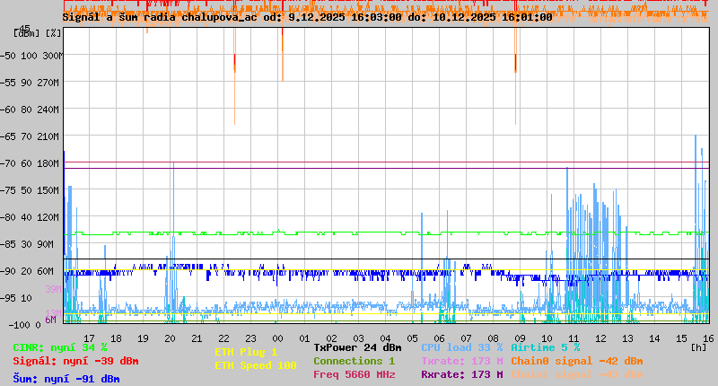Click the '-85 30 90M' y-axis label
The height and width of the screenshot is (386, 718).
pos(27,244)
